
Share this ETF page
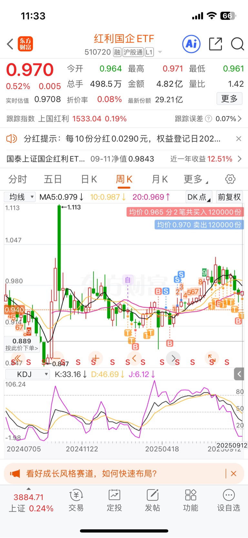215,44
